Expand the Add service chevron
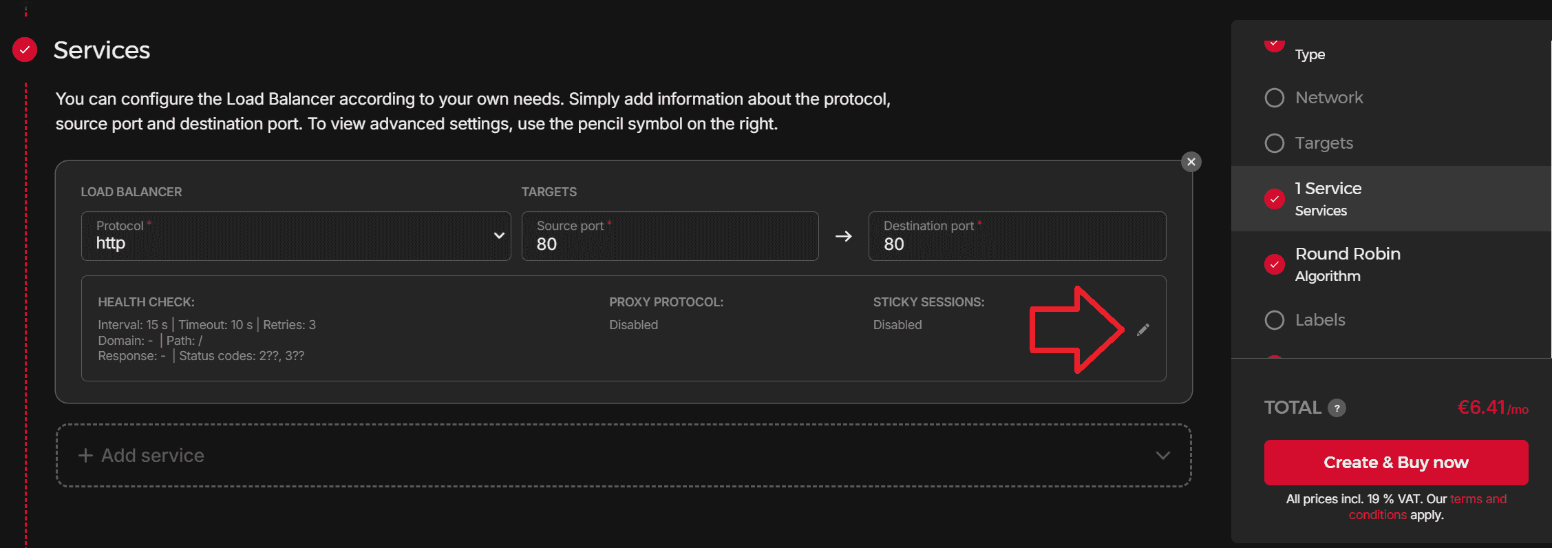Image resolution: width=1552 pixels, height=548 pixels. coord(1162,456)
